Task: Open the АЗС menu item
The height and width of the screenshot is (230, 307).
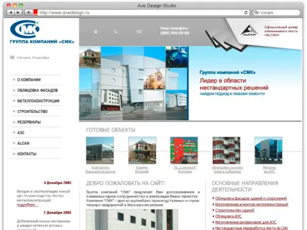Action: [20, 133]
